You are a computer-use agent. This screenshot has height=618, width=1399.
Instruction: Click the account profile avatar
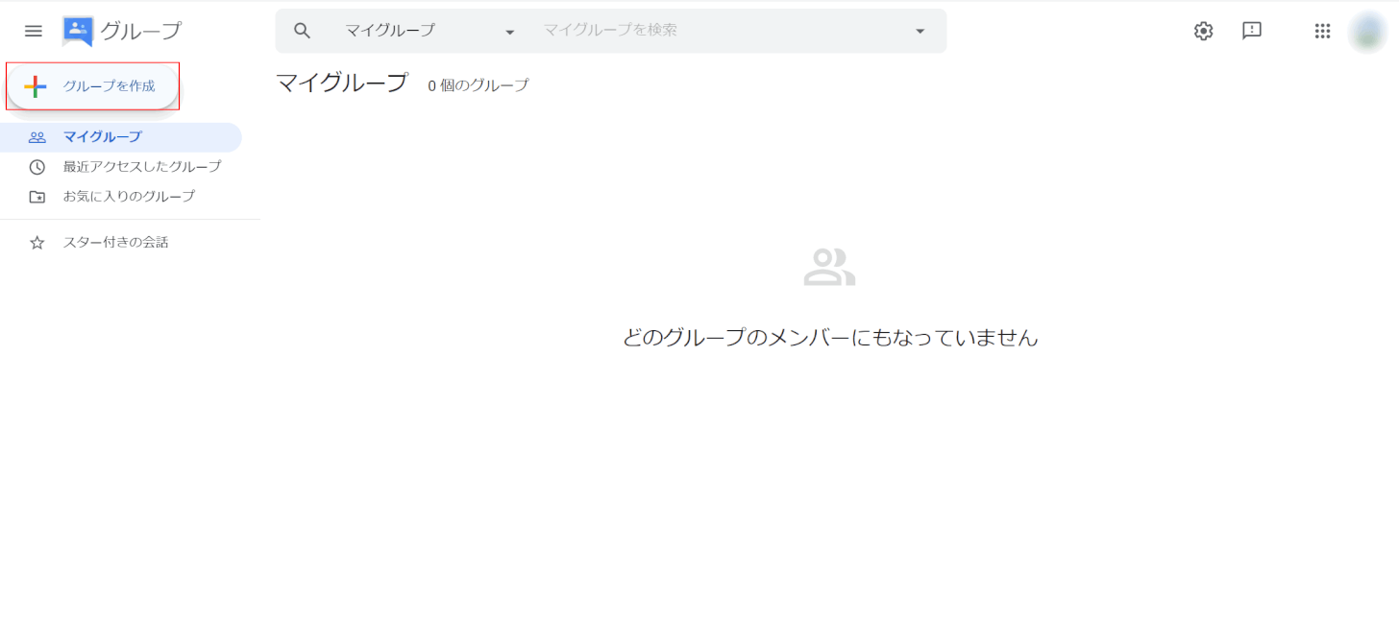[1366, 32]
